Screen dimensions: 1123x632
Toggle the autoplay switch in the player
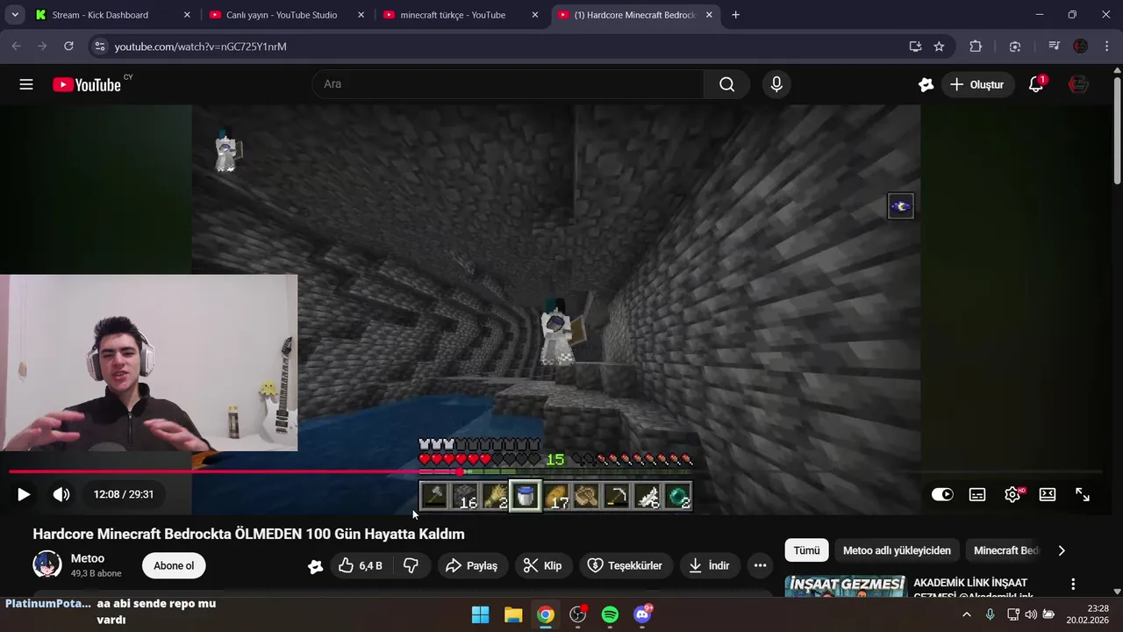coord(942,494)
